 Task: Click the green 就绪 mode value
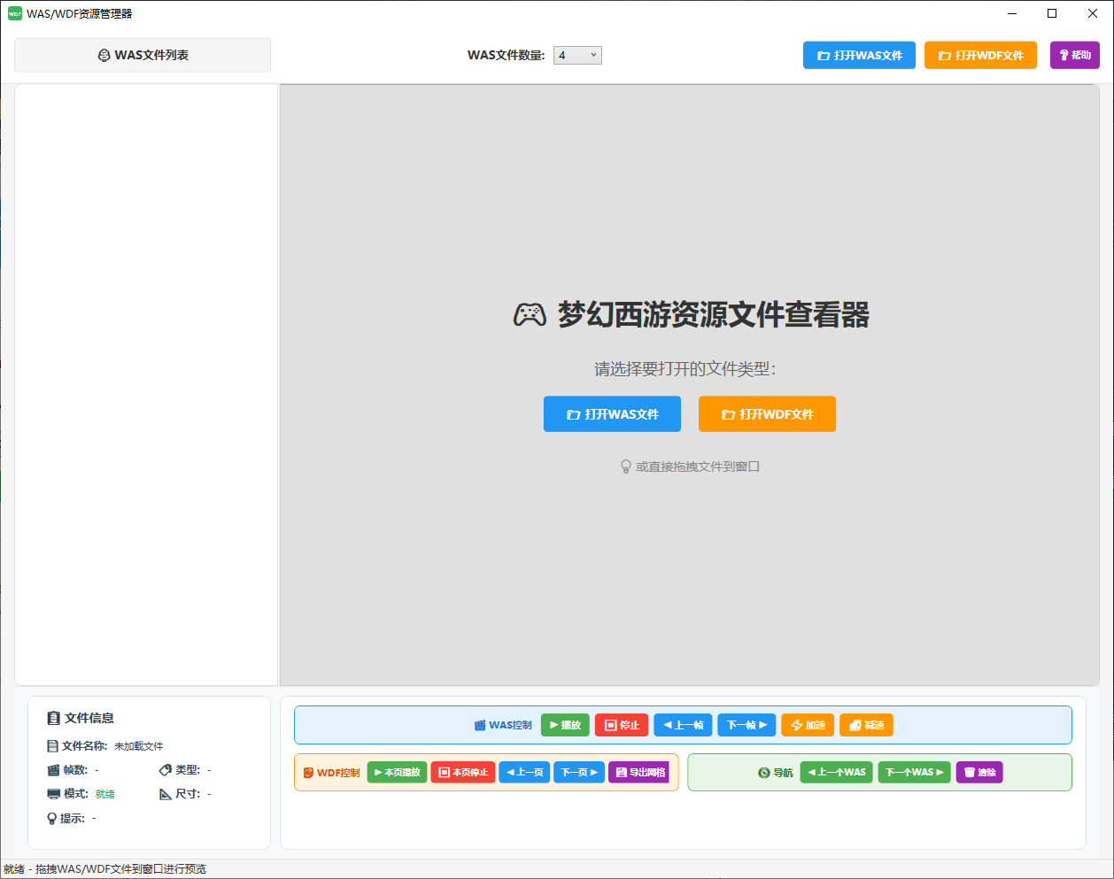[x=105, y=794]
